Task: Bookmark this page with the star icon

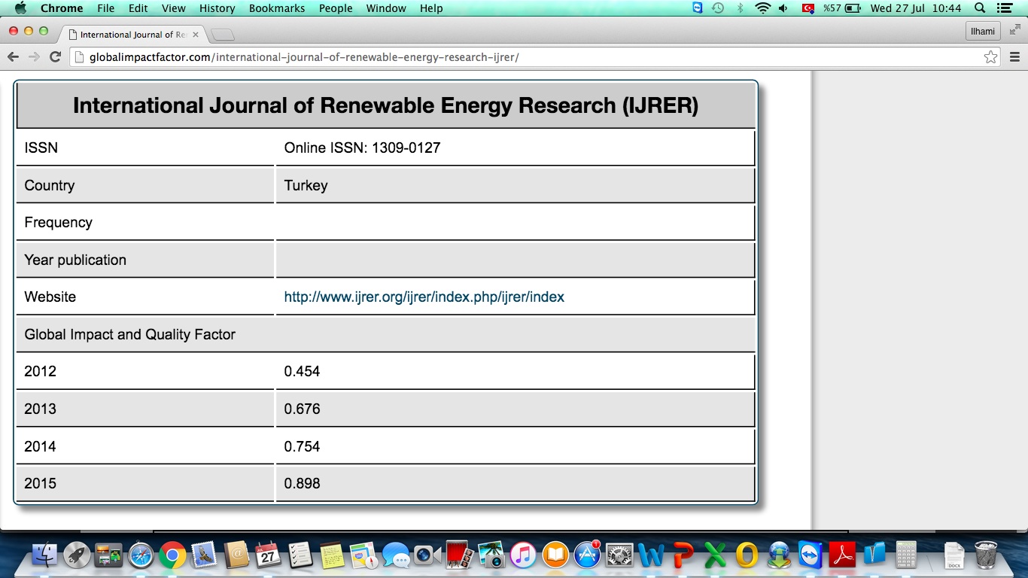Action: coord(990,57)
